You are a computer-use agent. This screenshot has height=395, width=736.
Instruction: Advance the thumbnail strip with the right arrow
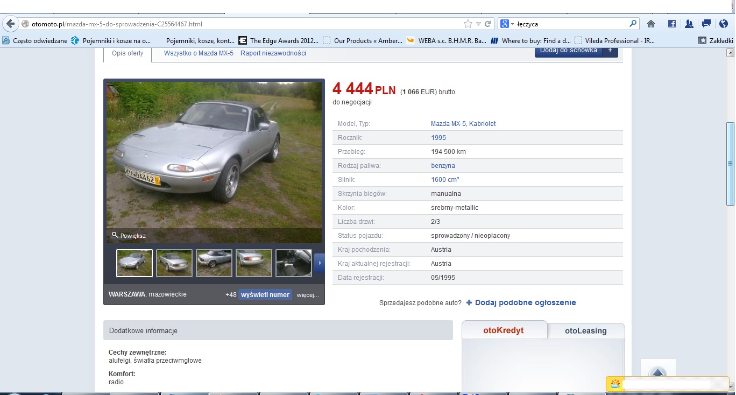click(320, 263)
